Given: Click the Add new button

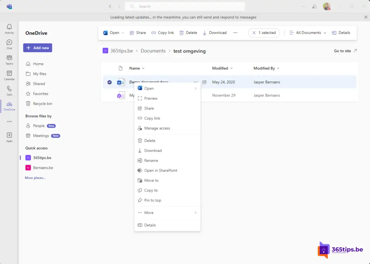Looking at the screenshot, I should click(38, 48).
